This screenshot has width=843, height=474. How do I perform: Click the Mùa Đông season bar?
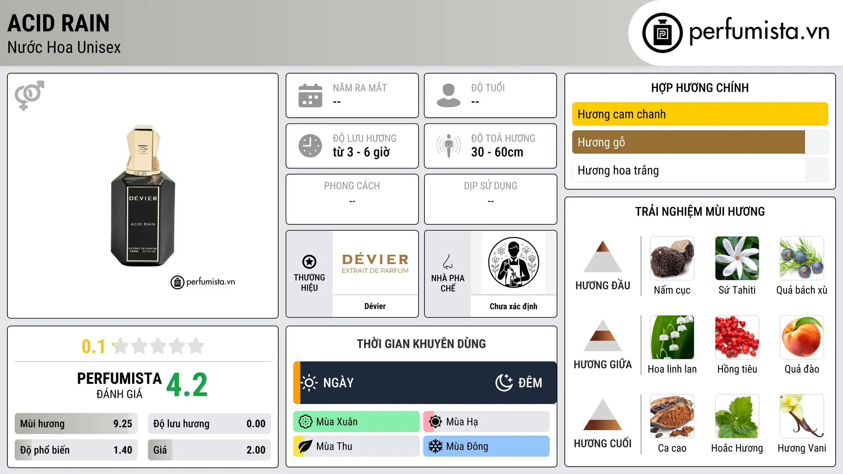click(487, 446)
